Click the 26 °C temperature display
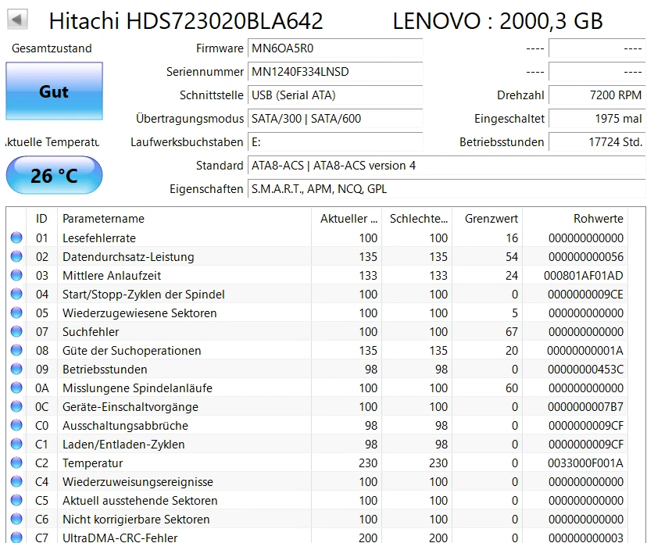Viewport: 647px width, 543px height. click(x=54, y=175)
